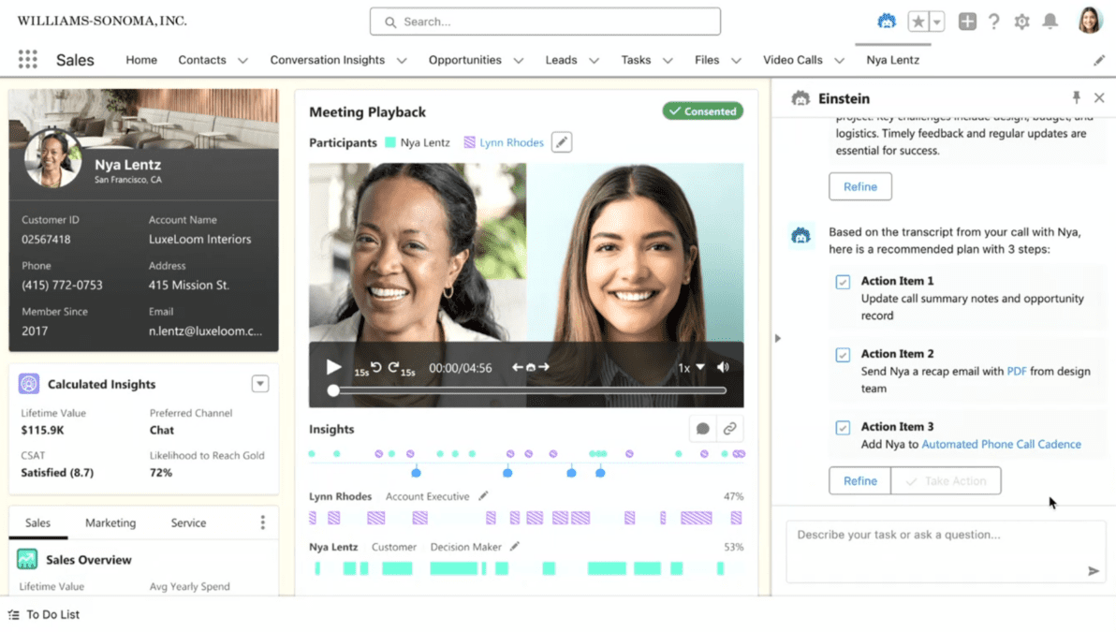Open the Help question mark icon
This screenshot has width=1116, height=632.
(x=994, y=22)
